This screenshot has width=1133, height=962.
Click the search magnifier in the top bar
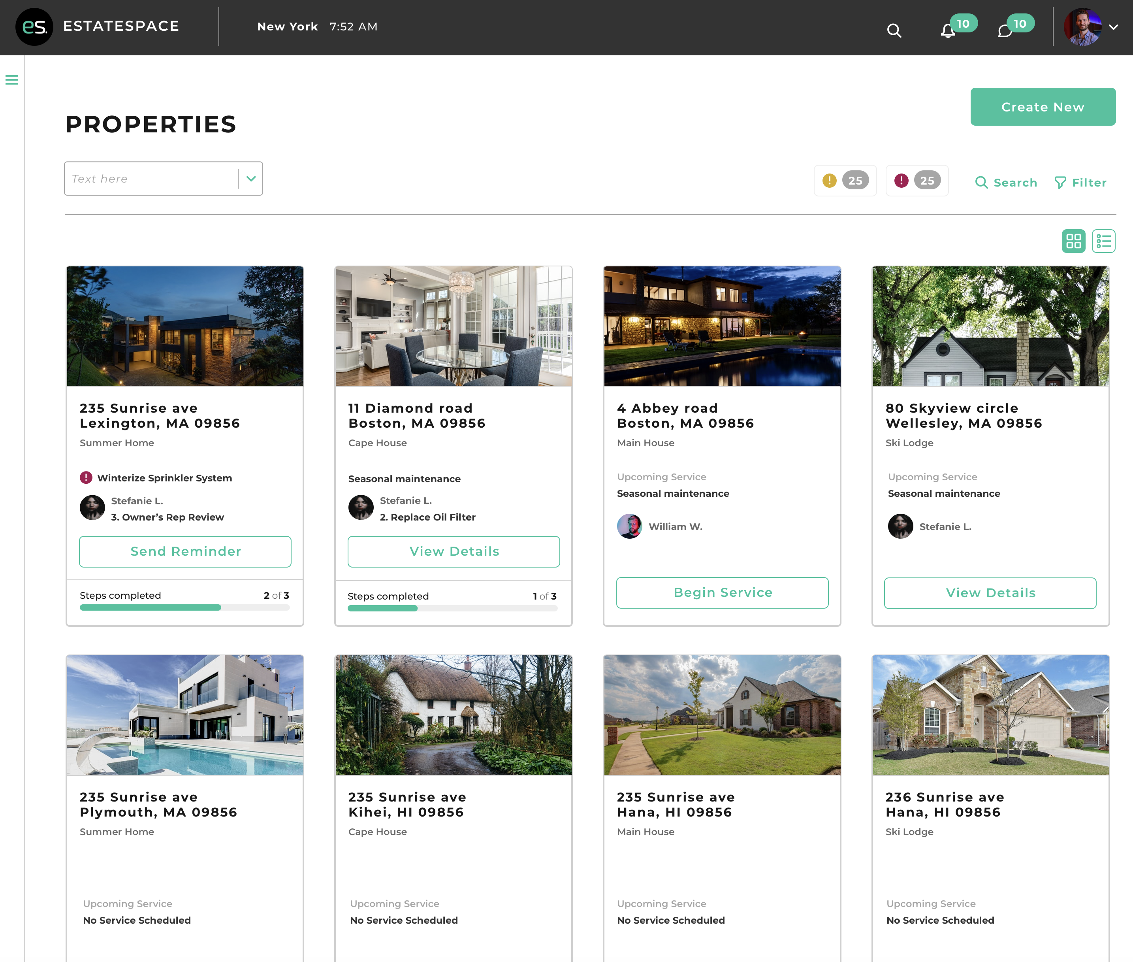point(894,31)
